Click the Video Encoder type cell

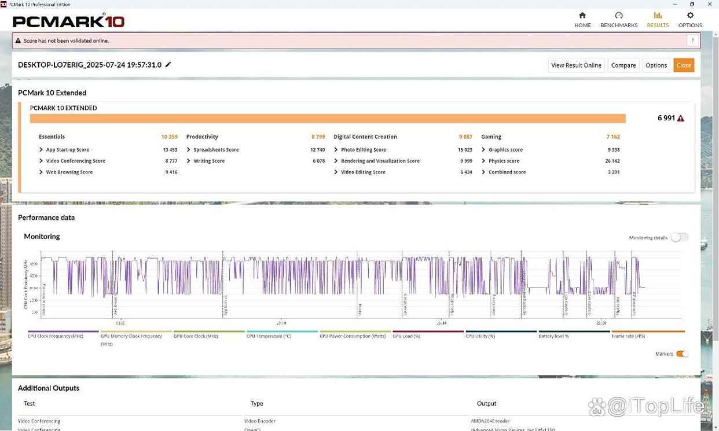pos(260,421)
